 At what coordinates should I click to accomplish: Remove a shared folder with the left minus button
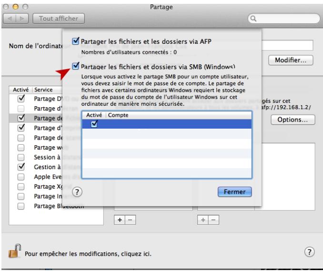pos(130,220)
